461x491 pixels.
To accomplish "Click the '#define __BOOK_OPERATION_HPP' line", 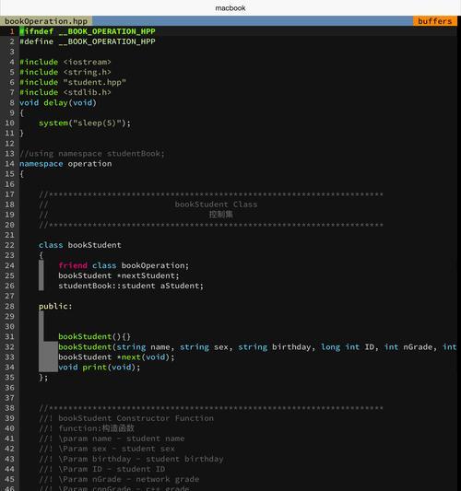I will point(88,41).
